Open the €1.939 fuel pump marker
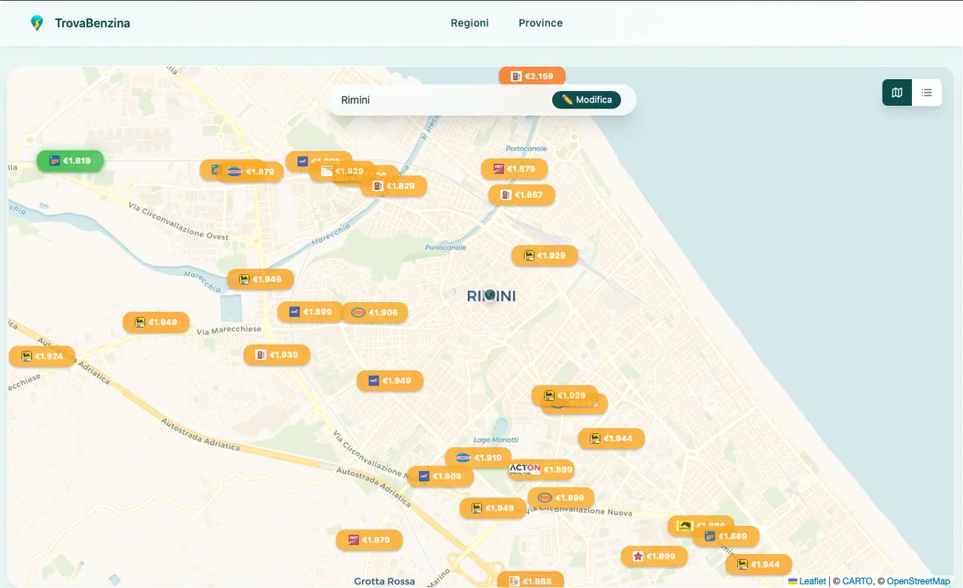 tap(277, 355)
